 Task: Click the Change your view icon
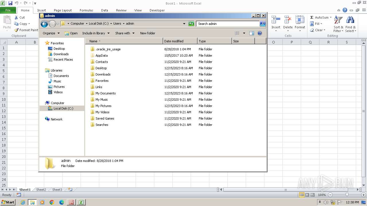(237, 33)
